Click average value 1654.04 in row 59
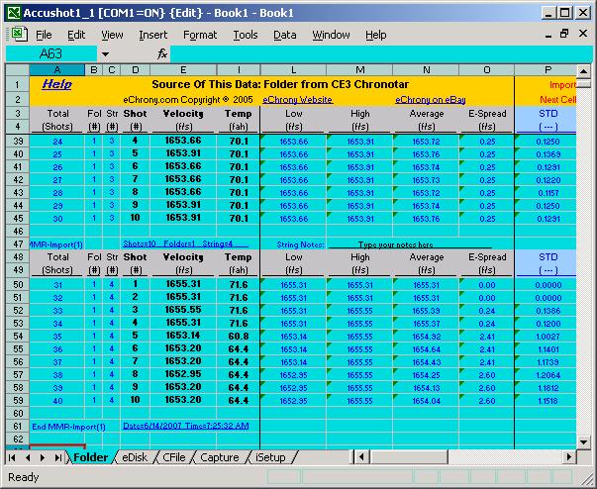The height and width of the screenshot is (489, 597). [426, 401]
